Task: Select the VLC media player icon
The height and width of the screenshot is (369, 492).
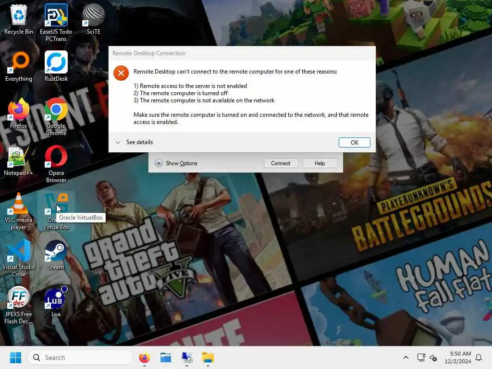Action: (19, 211)
